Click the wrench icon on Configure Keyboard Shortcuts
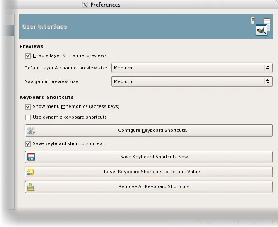Viewport: 278px width, 227px height. tap(31, 131)
